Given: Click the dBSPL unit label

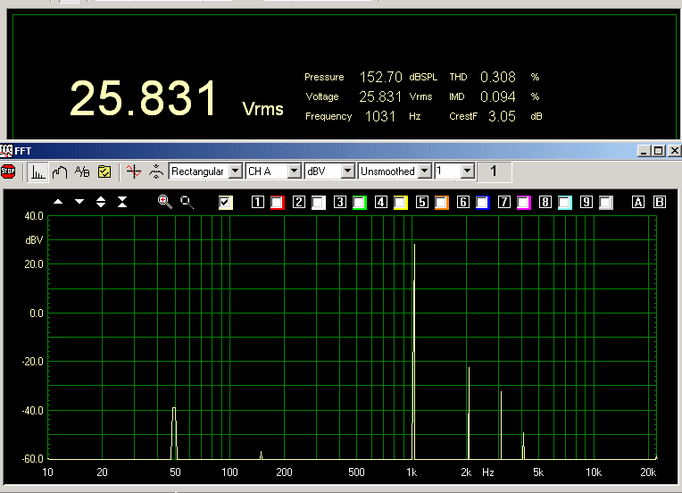Looking at the screenshot, I should (423, 77).
